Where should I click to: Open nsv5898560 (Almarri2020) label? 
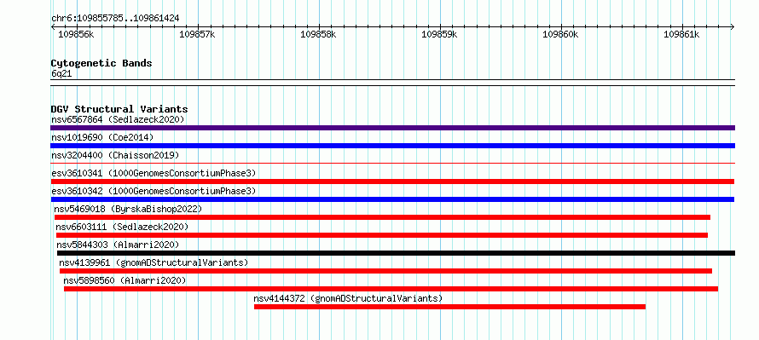tap(125, 280)
